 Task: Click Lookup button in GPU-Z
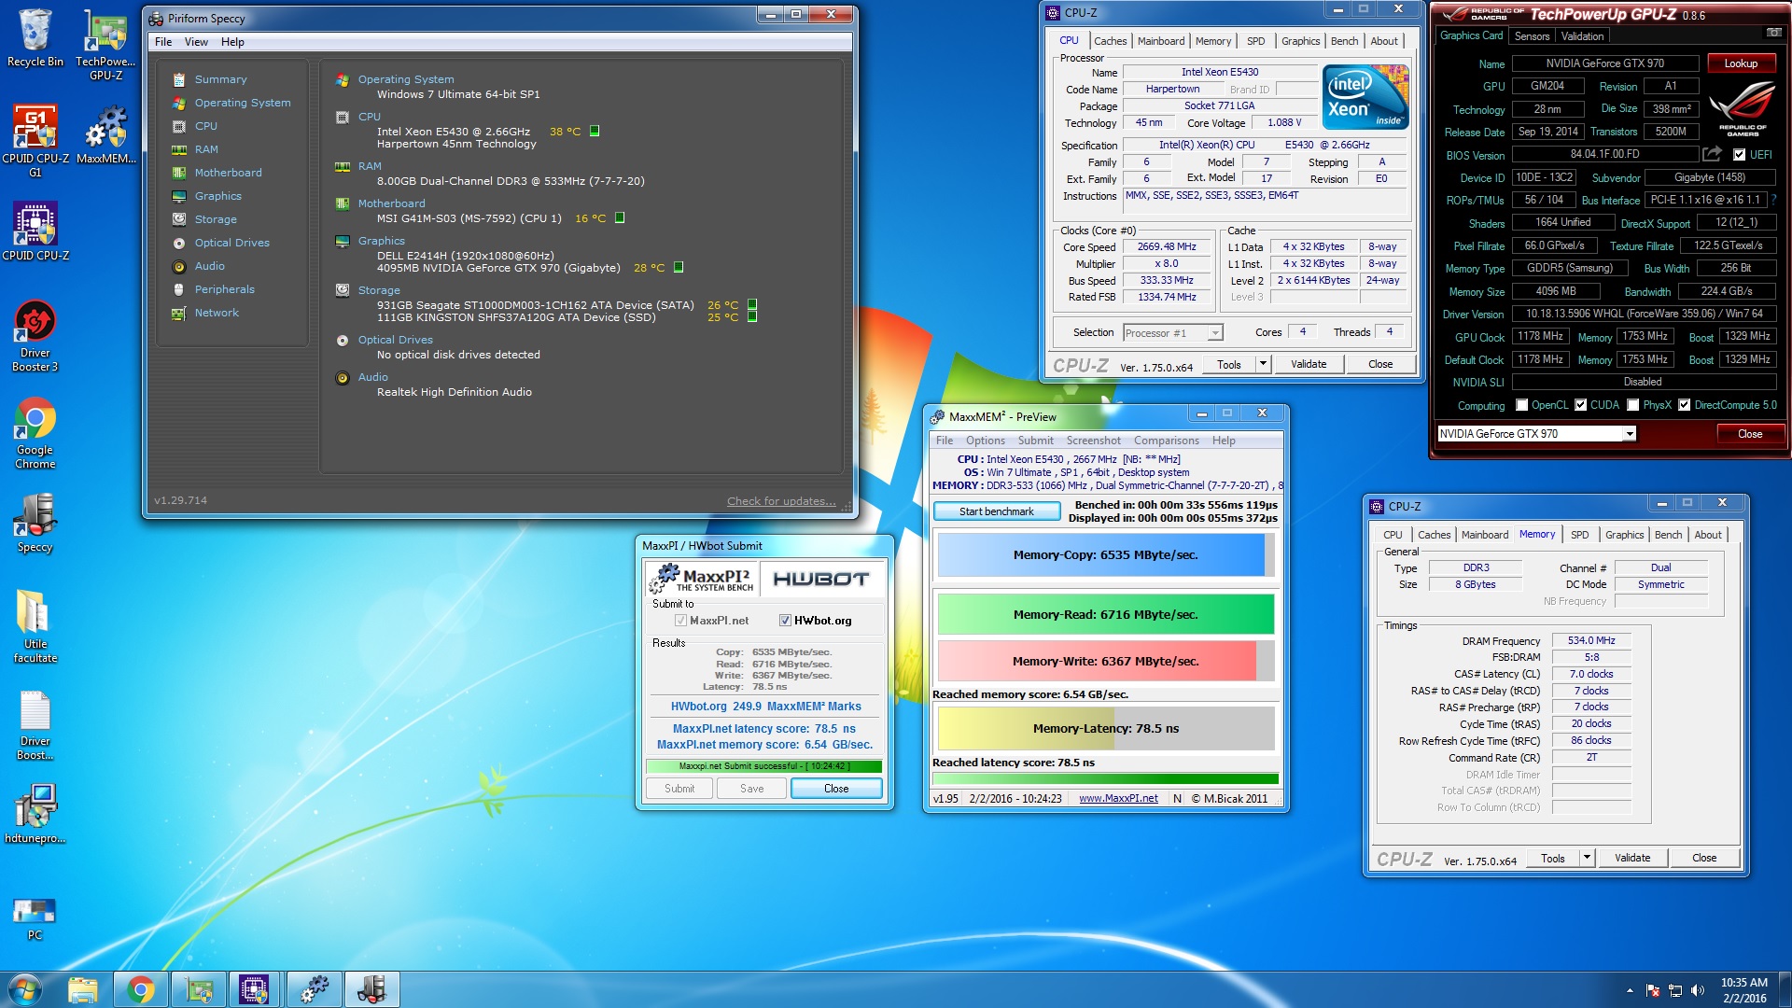point(1741,63)
